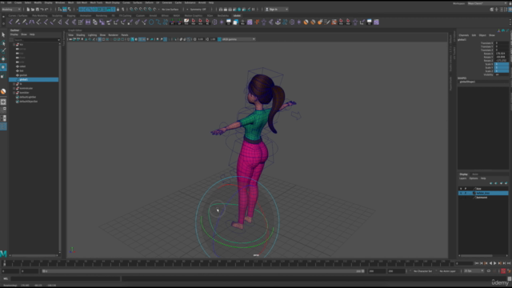Expand the kontroller node in Outliner
512x288 pixels.
[14, 88]
